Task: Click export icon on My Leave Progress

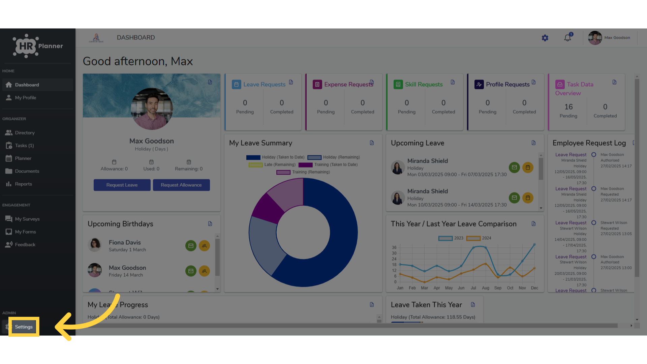Action: coord(372,305)
